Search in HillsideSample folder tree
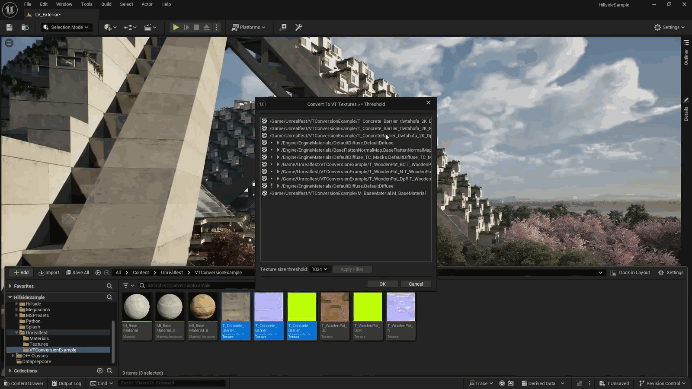The height and width of the screenshot is (389, 692). pyautogui.click(x=109, y=297)
